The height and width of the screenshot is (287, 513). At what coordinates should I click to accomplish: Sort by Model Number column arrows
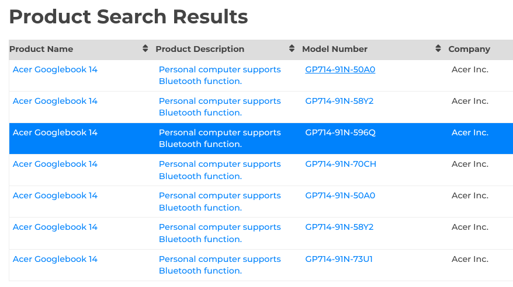click(438, 48)
